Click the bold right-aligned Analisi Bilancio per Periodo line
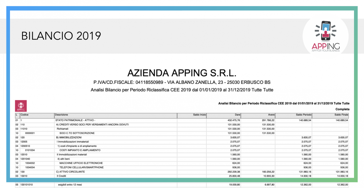364x188 pixels. coord(284,103)
